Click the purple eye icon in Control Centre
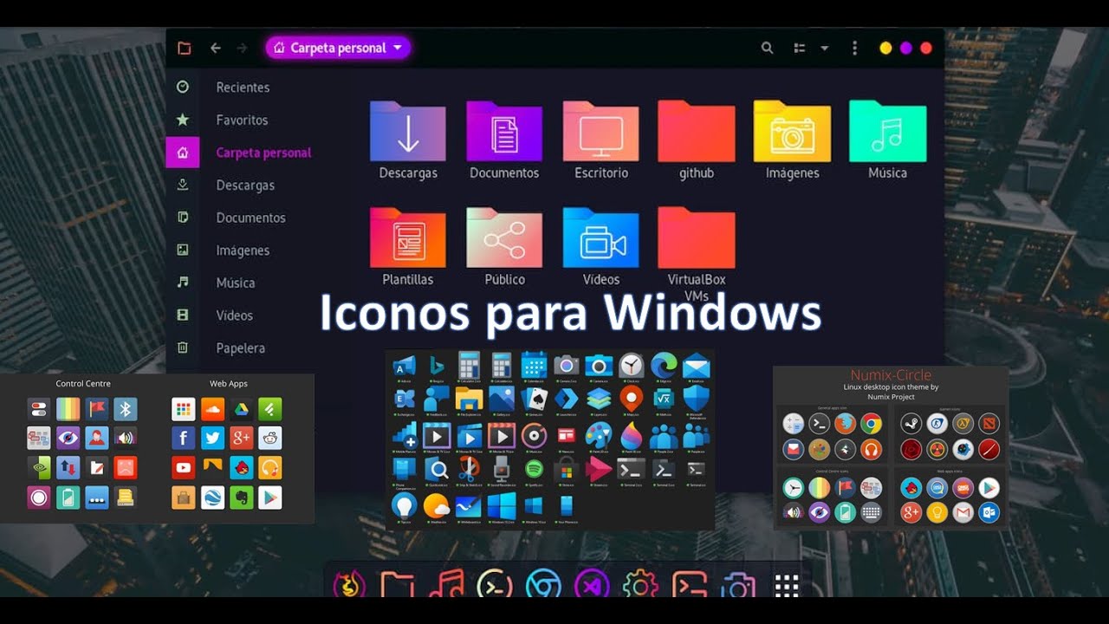1109x624 pixels. pos(68,439)
